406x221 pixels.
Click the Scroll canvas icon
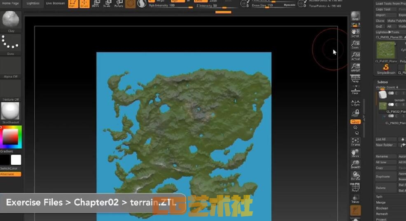(x=355, y=33)
